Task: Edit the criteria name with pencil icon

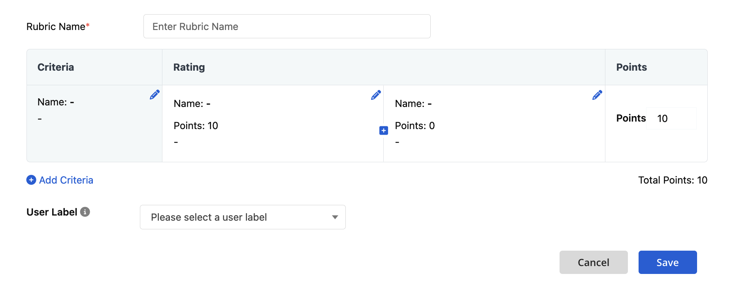Action: tap(155, 95)
